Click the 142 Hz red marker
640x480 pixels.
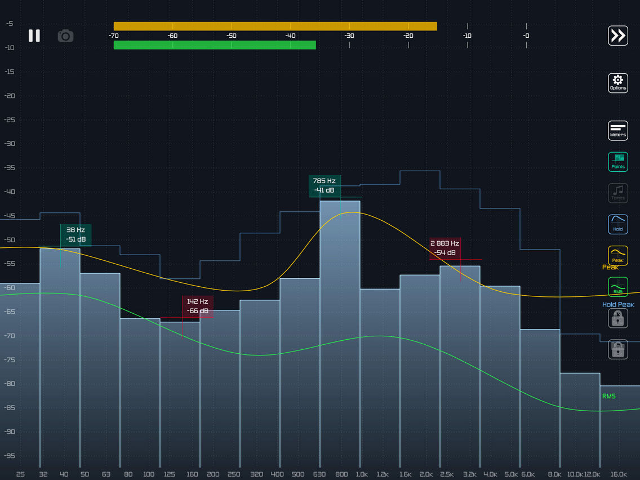point(197,306)
